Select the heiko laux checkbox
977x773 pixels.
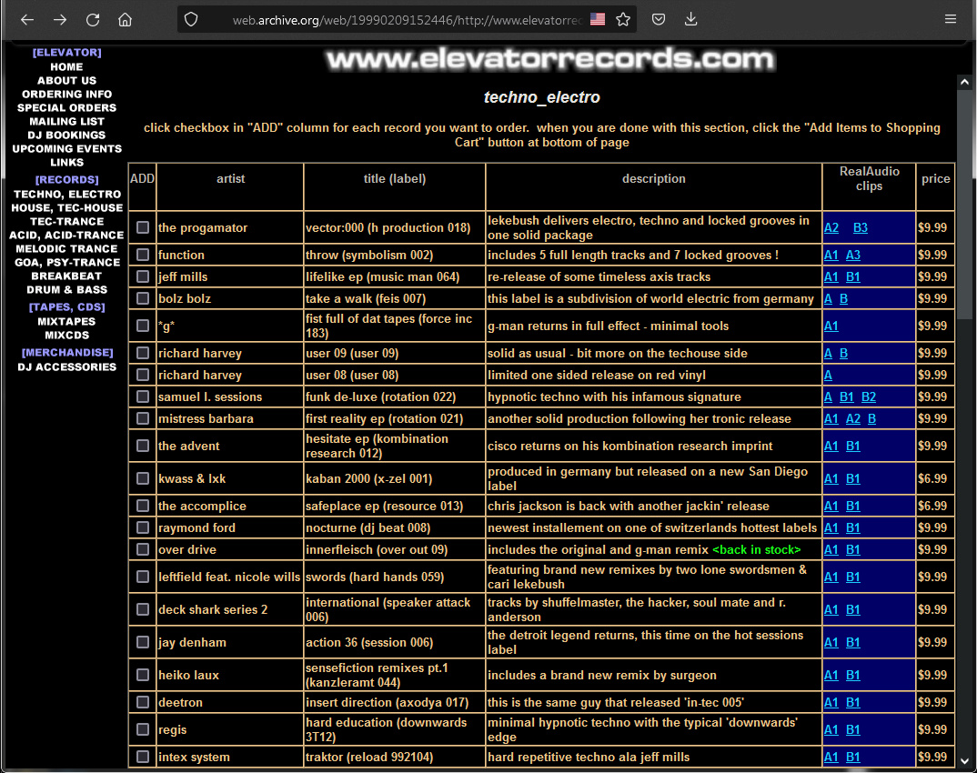[143, 675]
